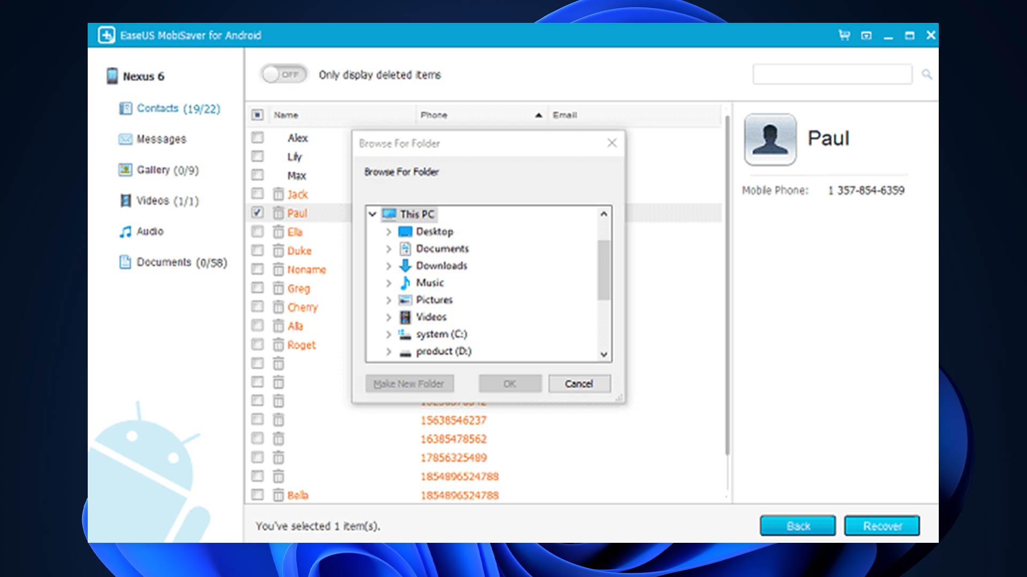
Task: Check the Duke contact checkbox
Action: (x=257, y=250)
